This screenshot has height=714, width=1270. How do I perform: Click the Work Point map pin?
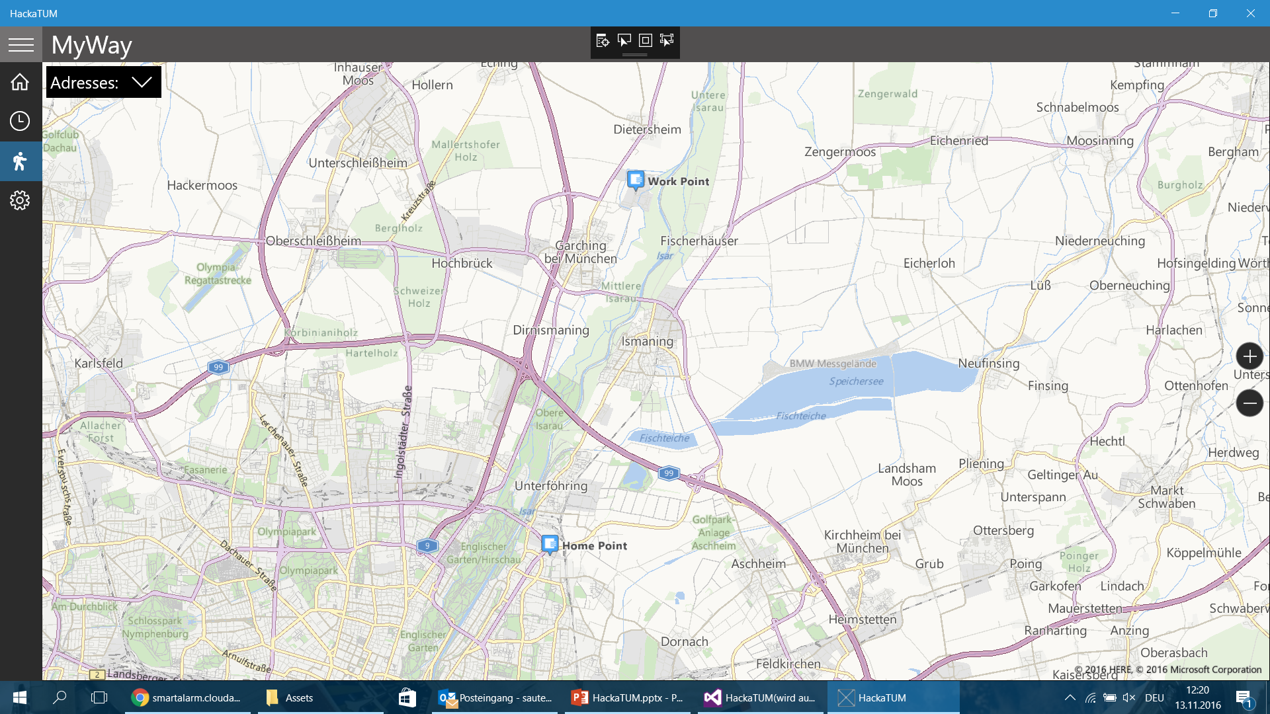pos(636,180)
